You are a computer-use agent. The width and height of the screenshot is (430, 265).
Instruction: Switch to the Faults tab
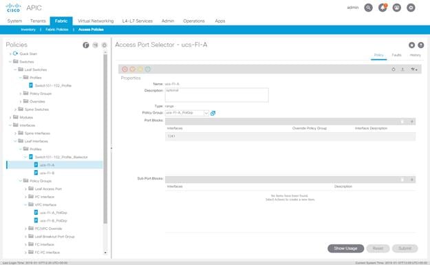coord(396,55)
